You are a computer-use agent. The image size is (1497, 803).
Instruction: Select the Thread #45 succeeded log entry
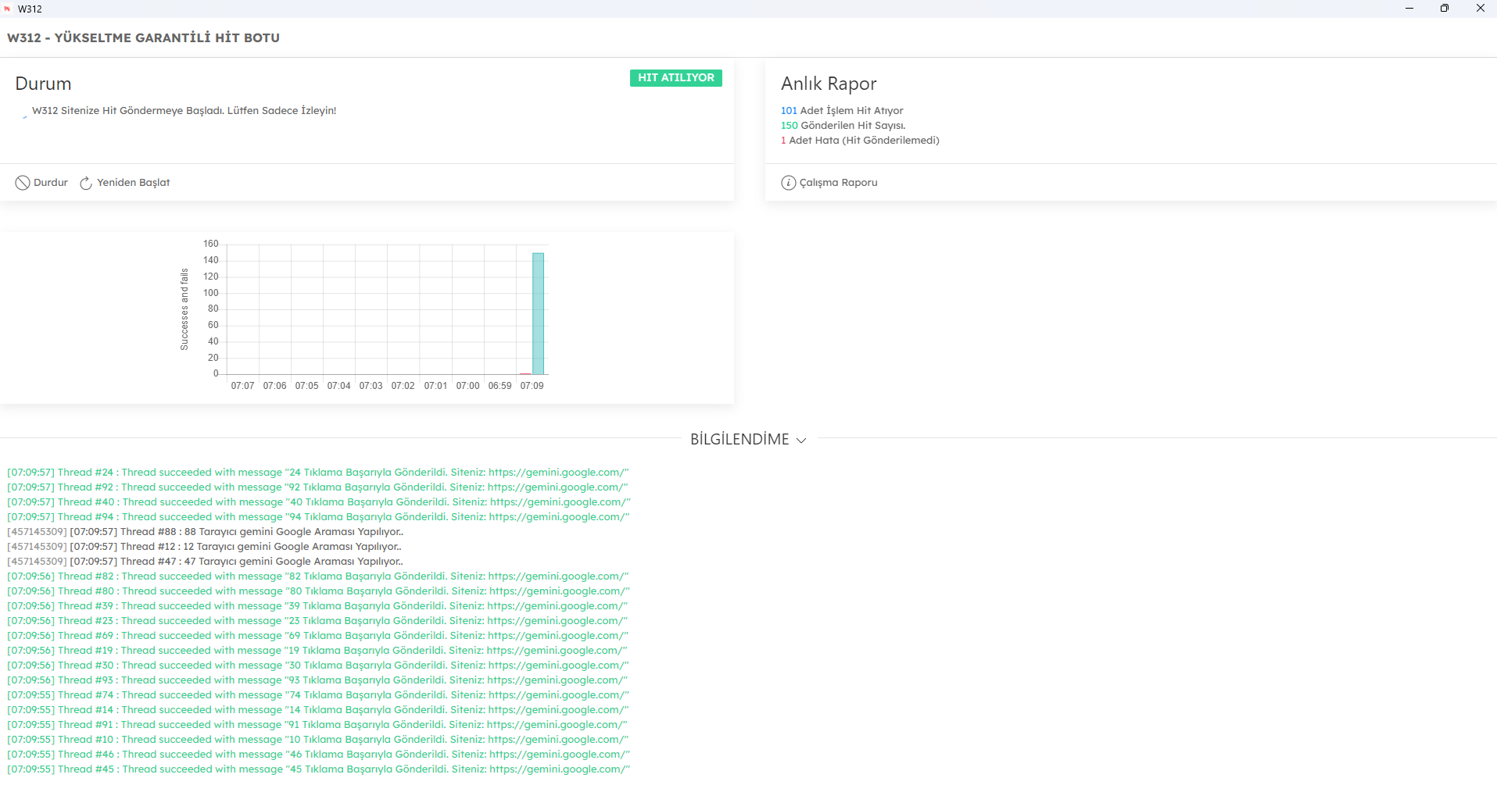[318, 769]
